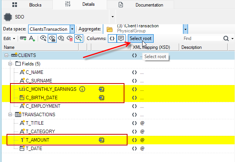Viewport: 235px width, 162px height.
Task: Select the Fields (5) folder row
Action: pyautogui.click(x=118, y=64)
